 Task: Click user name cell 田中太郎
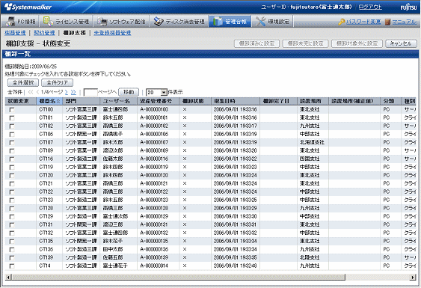[113, 249]
